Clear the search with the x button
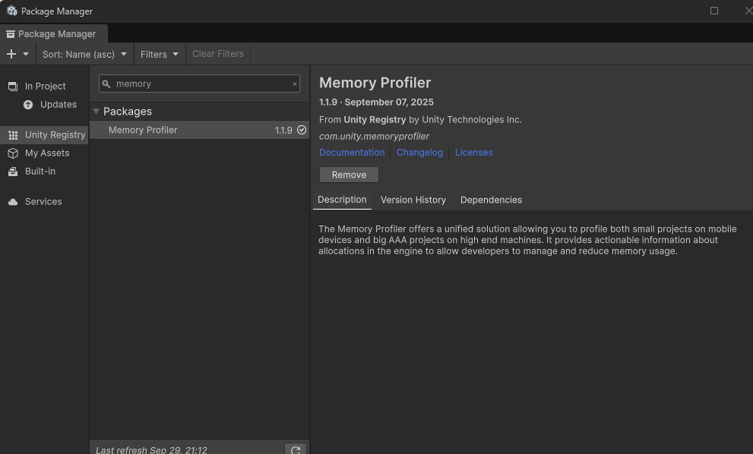The height and width of the screenshot is (454, 753). click(x=294, y=84)
